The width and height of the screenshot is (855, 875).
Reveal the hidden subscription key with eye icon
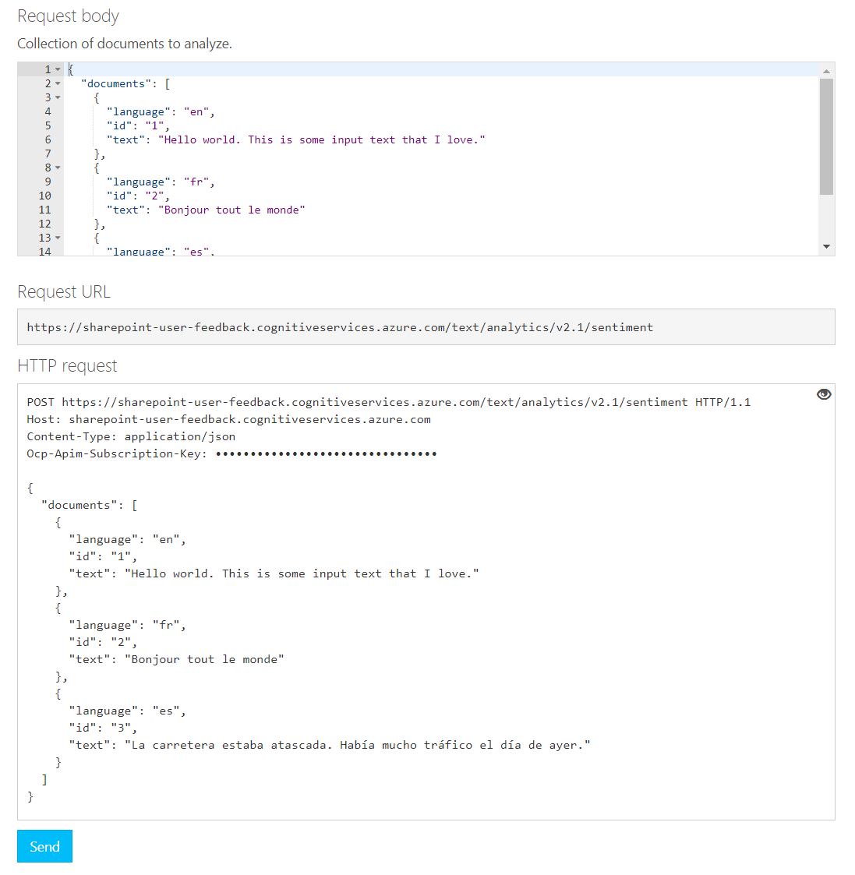click(x=824, y=394)
